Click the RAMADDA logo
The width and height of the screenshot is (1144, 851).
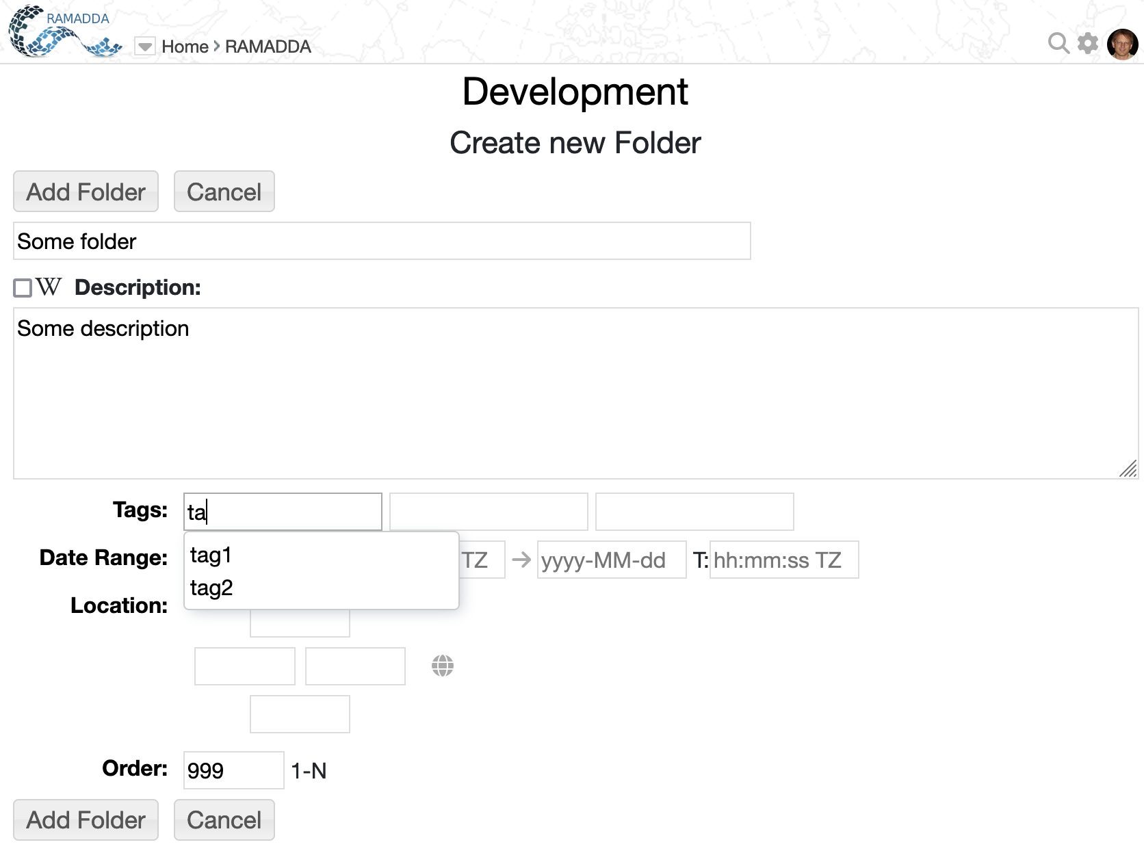pyautogui.click(x=65, y=31)
